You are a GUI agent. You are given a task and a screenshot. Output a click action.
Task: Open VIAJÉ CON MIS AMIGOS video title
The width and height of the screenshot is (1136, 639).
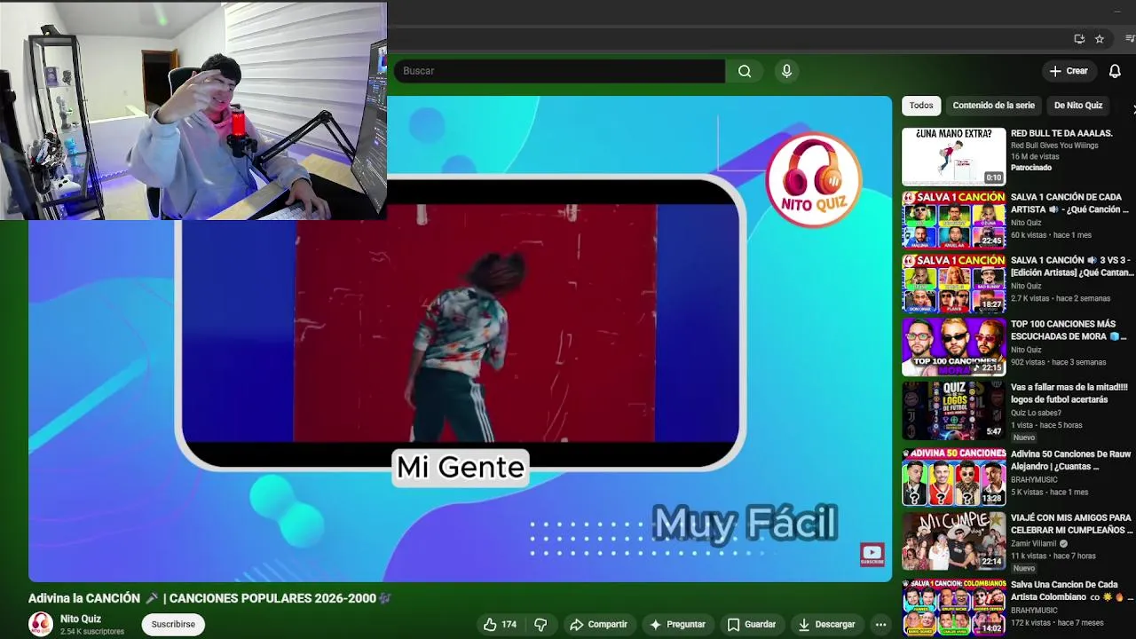coord(1071,524)
